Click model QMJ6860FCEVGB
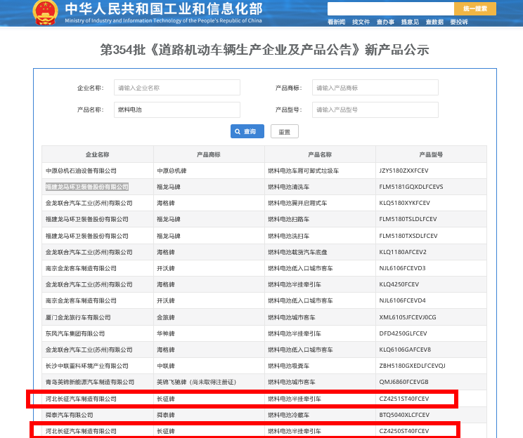 coord(403,382)
